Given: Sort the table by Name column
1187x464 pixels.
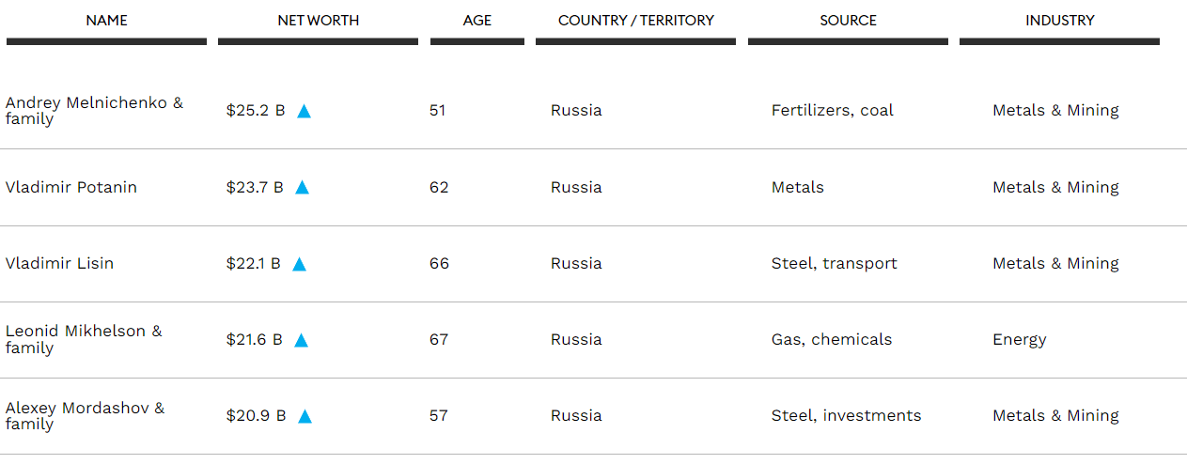Looking at the screenshot, I should pos(106,21).
